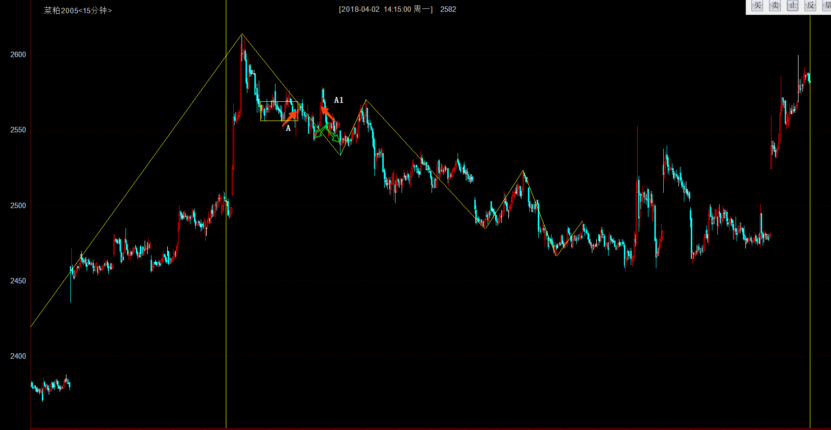Screen dimensions: 831x430
Task: Click the 买 (buy) toolbar button
Action: (x=757, y=6)
